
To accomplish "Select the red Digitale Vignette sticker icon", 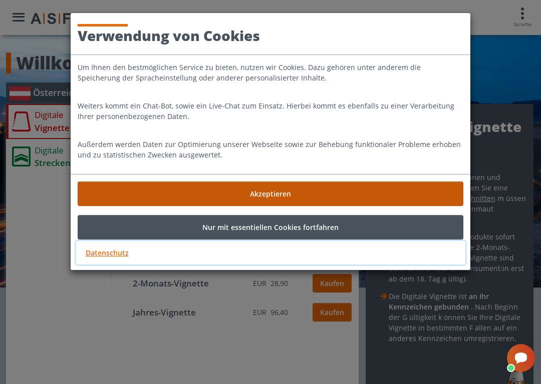I will pyautogui.click(x=21, y=121).
